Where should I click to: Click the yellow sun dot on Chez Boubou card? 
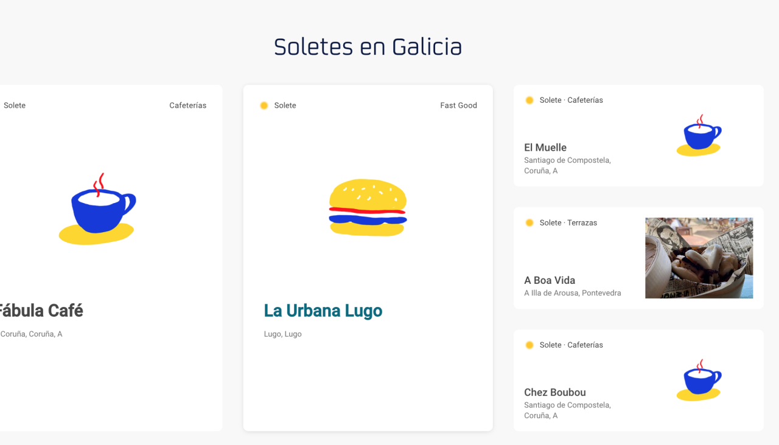(x=529, y=345)
